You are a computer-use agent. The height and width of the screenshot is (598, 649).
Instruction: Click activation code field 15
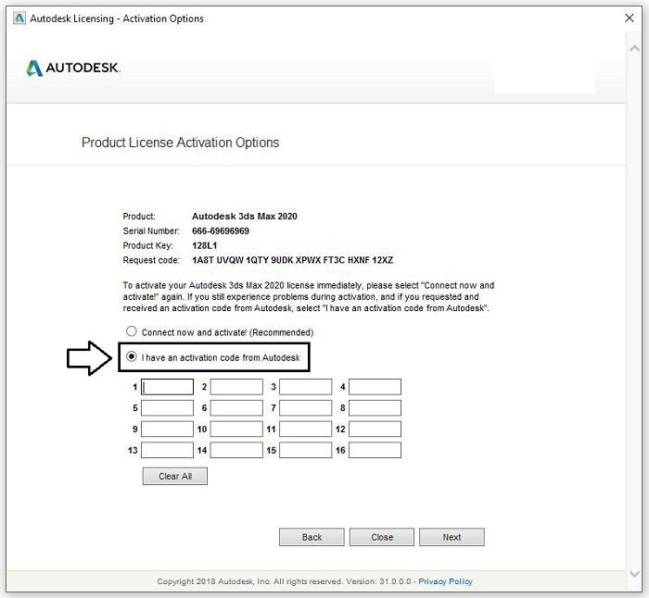tap(305, 450)
